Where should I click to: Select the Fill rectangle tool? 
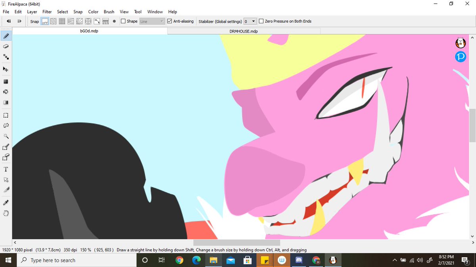(6, 81)
